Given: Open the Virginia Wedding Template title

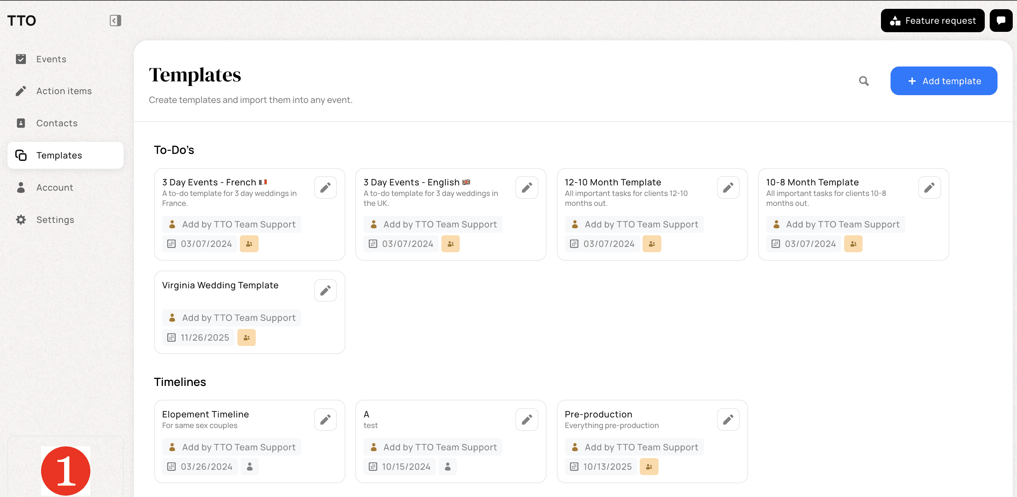Looking at the screenshot, I should point(220,285).
